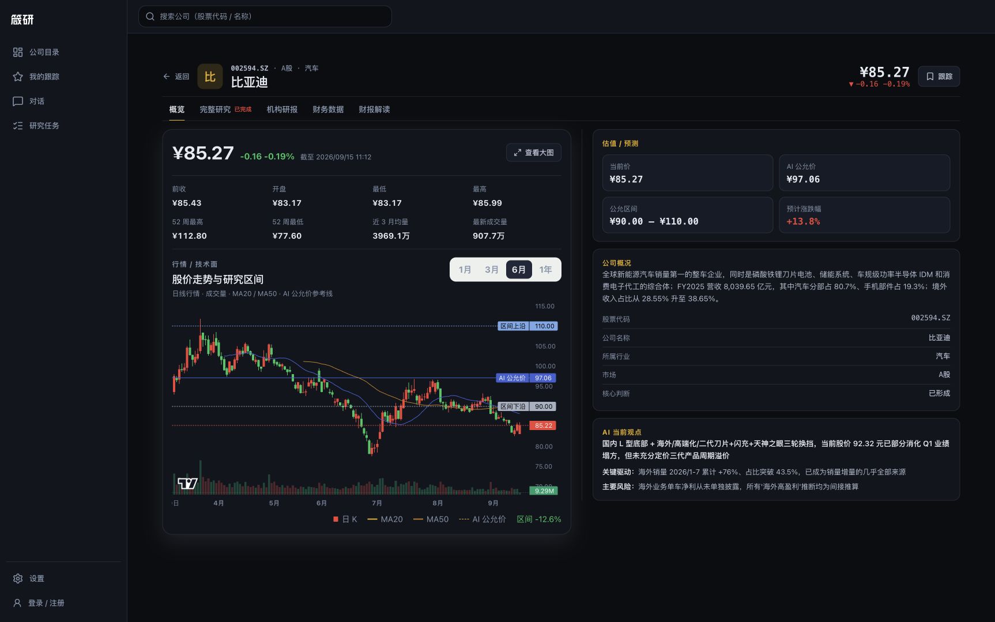995x622 pixels.
Task: Open 登录 / 注册 link
Action: 63,603
